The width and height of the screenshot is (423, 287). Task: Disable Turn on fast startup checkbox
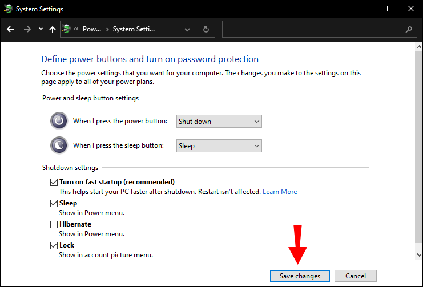pos(54,182)
